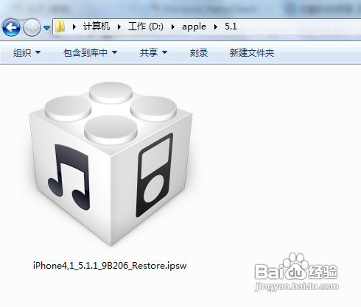Open the 共享 dropdown menu
The image size is (361, 307).
(153, 52)
